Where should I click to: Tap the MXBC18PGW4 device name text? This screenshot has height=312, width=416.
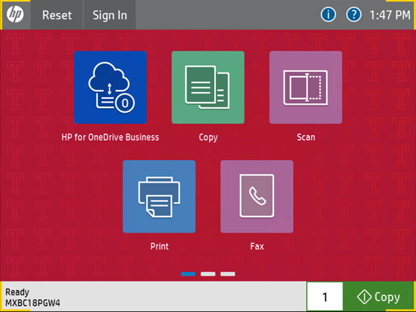33,303
